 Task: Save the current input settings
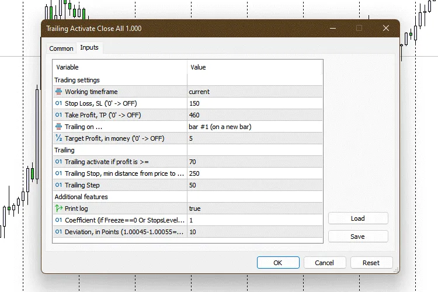tap(358, 237)
